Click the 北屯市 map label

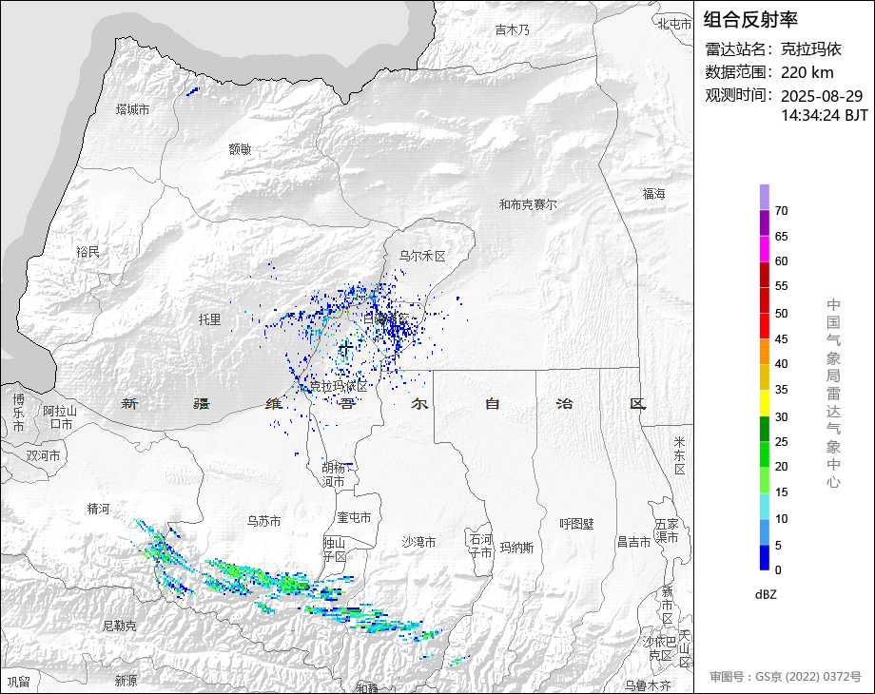point(674,24)
